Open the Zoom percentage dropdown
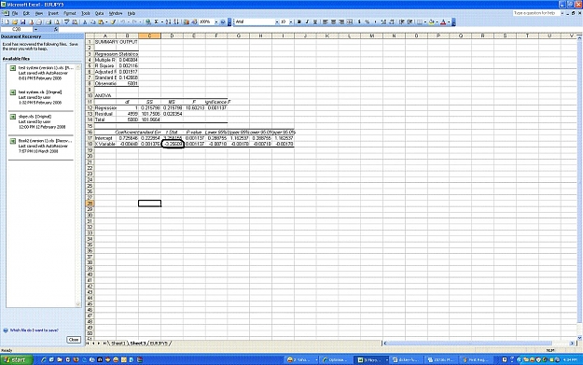This screenshot has height=365, width=583. [x=216, y=22]
